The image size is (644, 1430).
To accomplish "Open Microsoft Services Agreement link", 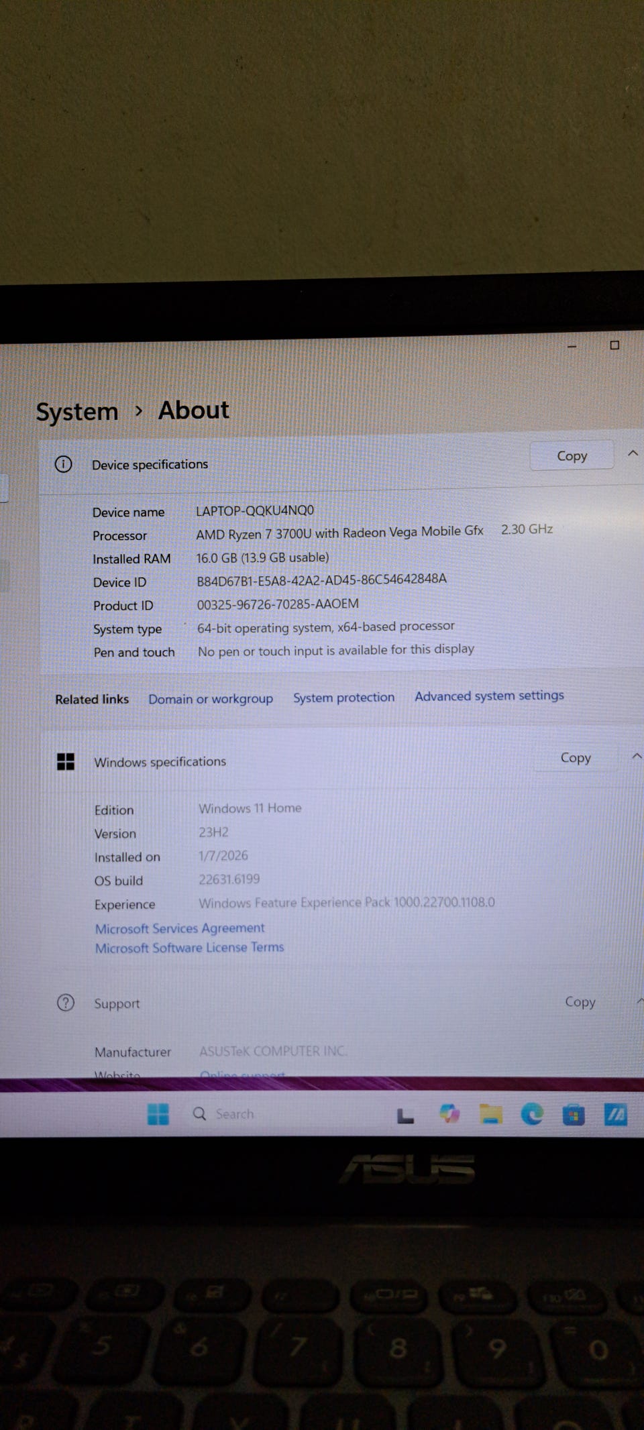I will (x=180, y=928).
